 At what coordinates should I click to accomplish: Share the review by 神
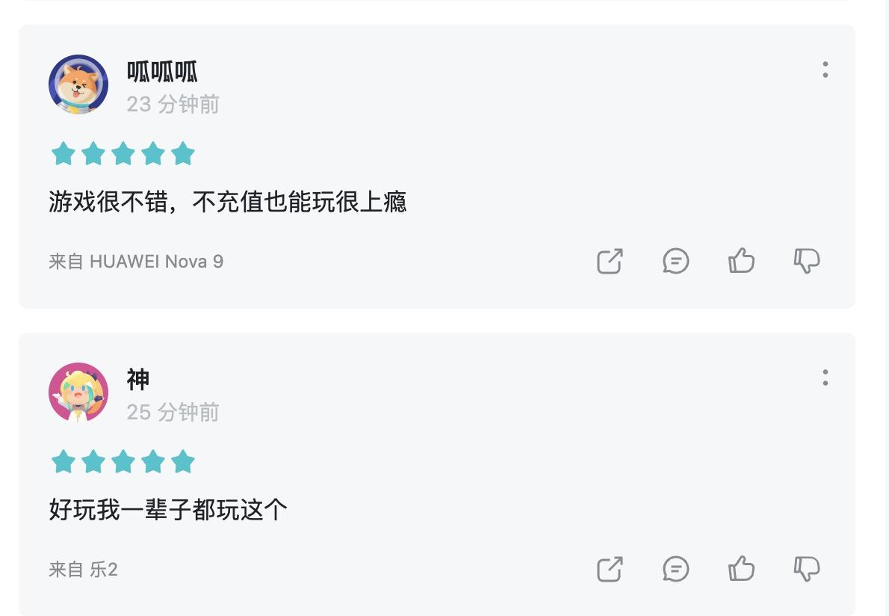coord(610,569)
